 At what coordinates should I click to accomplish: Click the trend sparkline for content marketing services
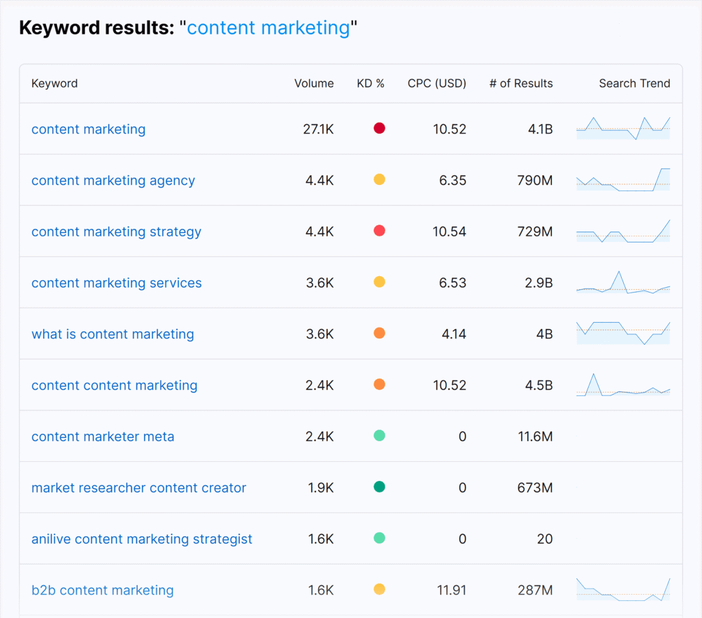623,282
